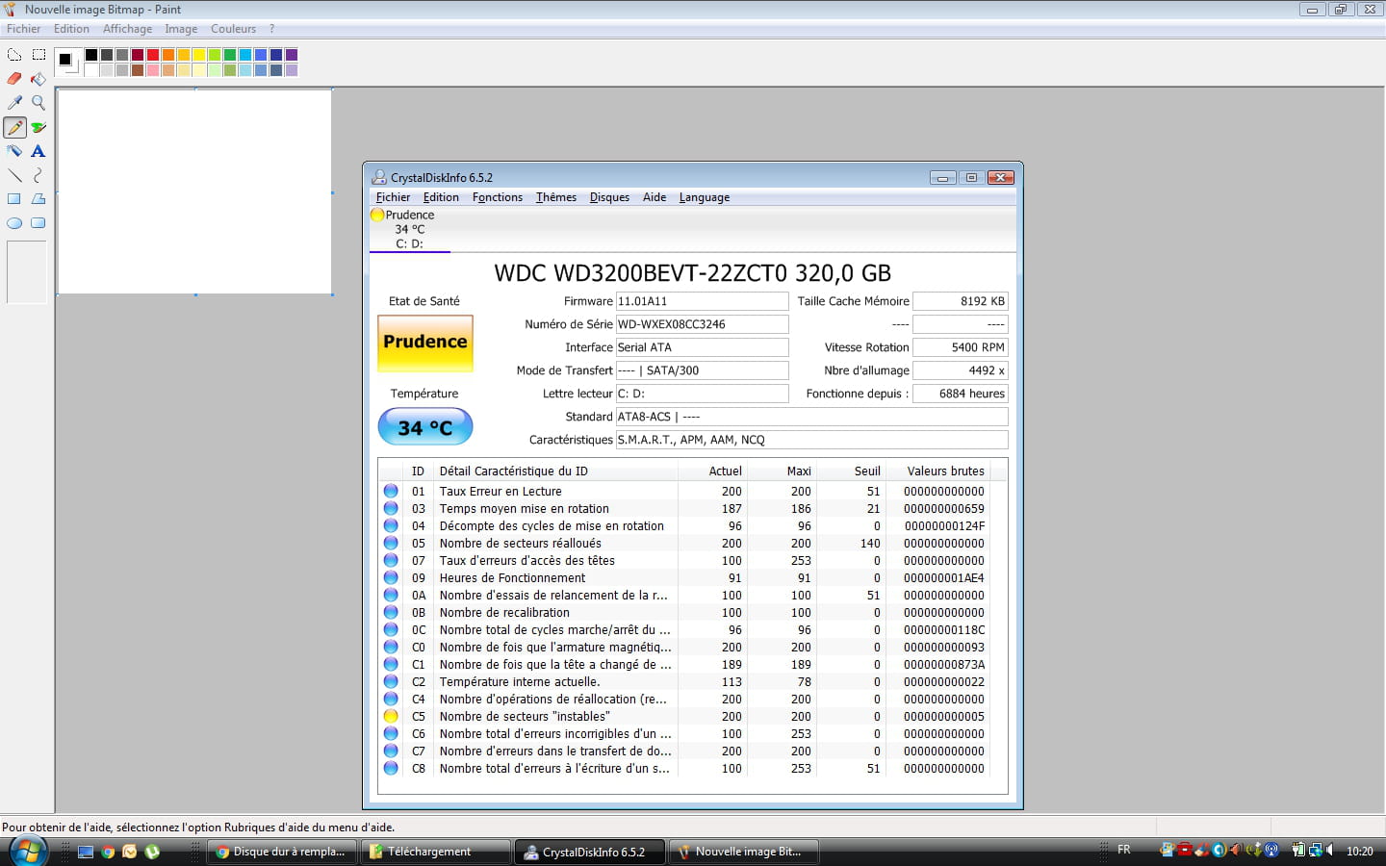Image resolution: width=1386 pixels, height=866 pixels.
Task: Select row Température interne actuelle.
Action: point(684,681)
